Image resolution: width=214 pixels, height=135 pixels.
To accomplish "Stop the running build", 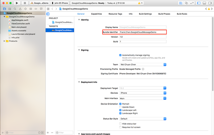I will 25,3.
